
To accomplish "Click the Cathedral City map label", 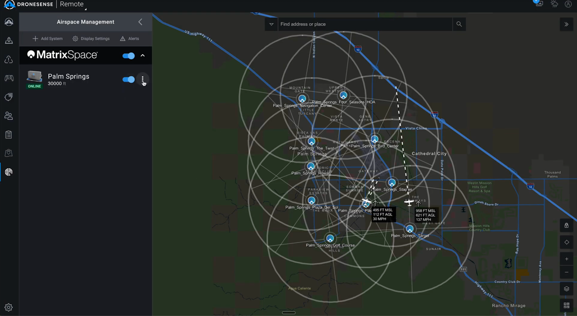I will point(429,154).
